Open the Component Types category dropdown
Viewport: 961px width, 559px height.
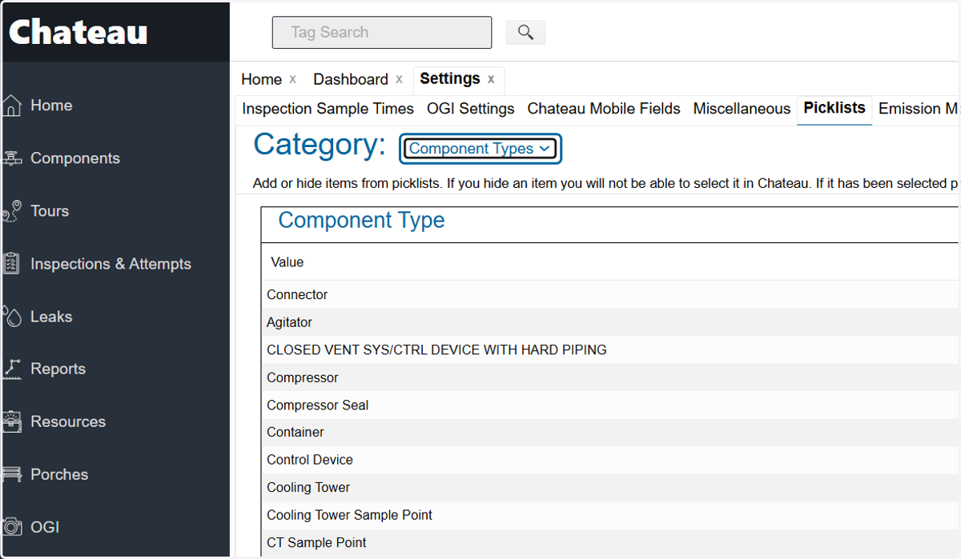pyautogui.click(x=480, y=149)
